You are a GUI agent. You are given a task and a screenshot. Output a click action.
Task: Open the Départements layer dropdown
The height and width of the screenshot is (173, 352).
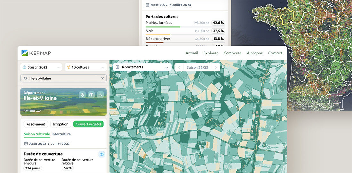click(x=142, y=67)
